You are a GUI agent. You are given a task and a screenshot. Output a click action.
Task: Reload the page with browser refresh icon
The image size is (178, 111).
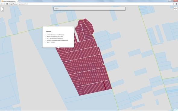click(x=7, y=4)
